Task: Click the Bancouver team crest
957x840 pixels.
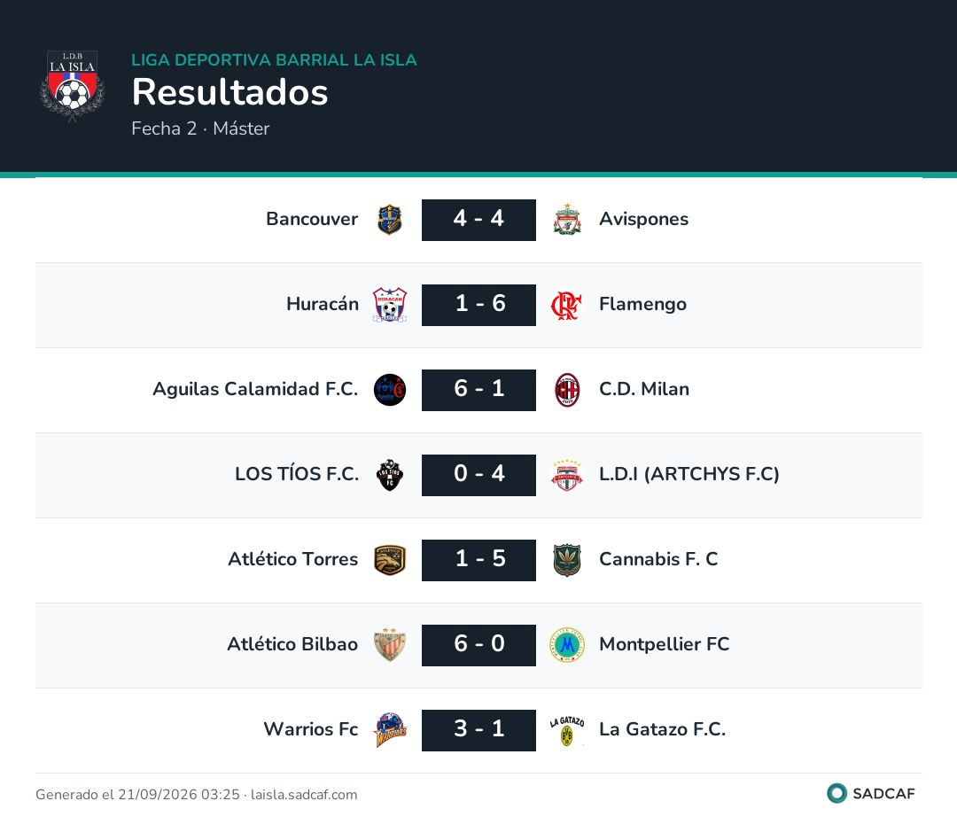Action: [x=390, y=220]
